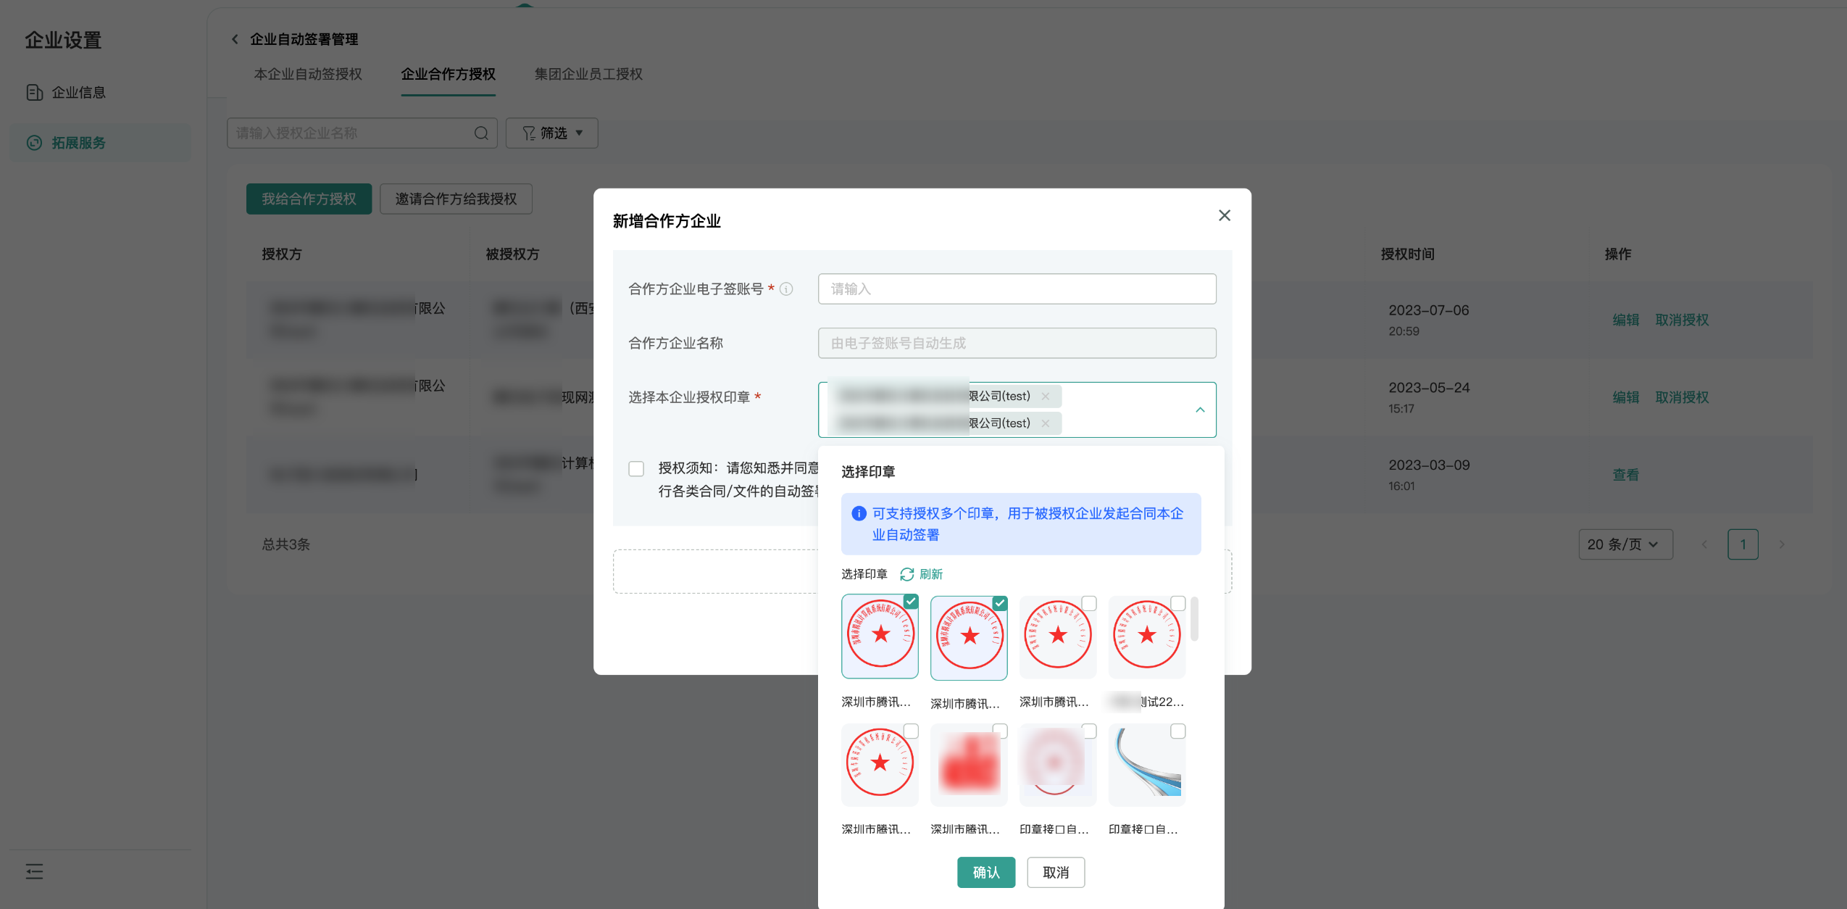Switch to 集团企业员工授权 tab

coord(588,74)
